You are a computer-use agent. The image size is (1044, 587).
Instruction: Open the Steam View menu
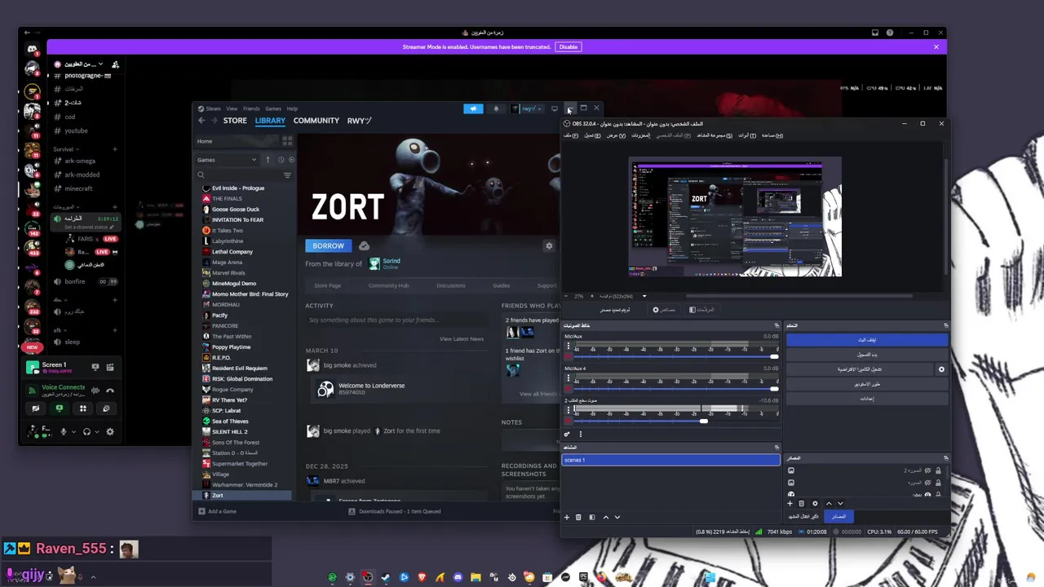pyautogui.click(x=232, y=108)
